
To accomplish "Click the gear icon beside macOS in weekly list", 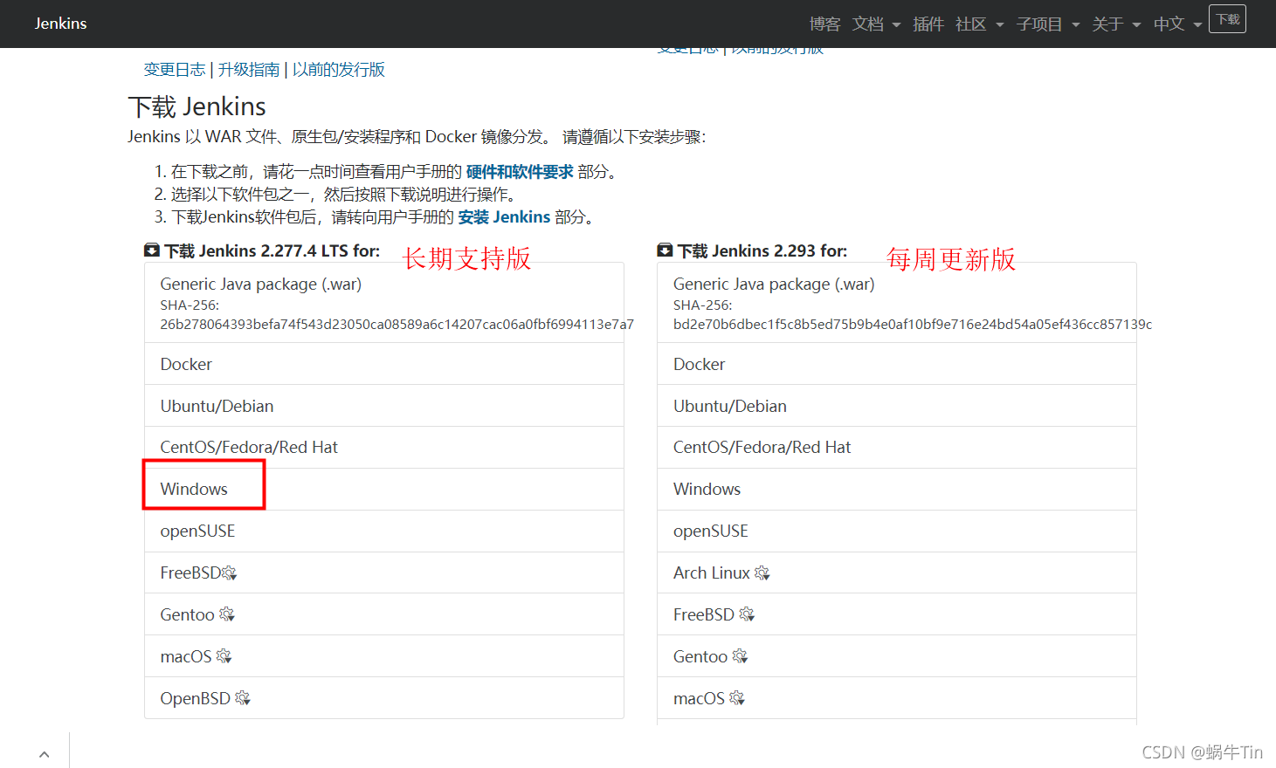I will (737, 698).
